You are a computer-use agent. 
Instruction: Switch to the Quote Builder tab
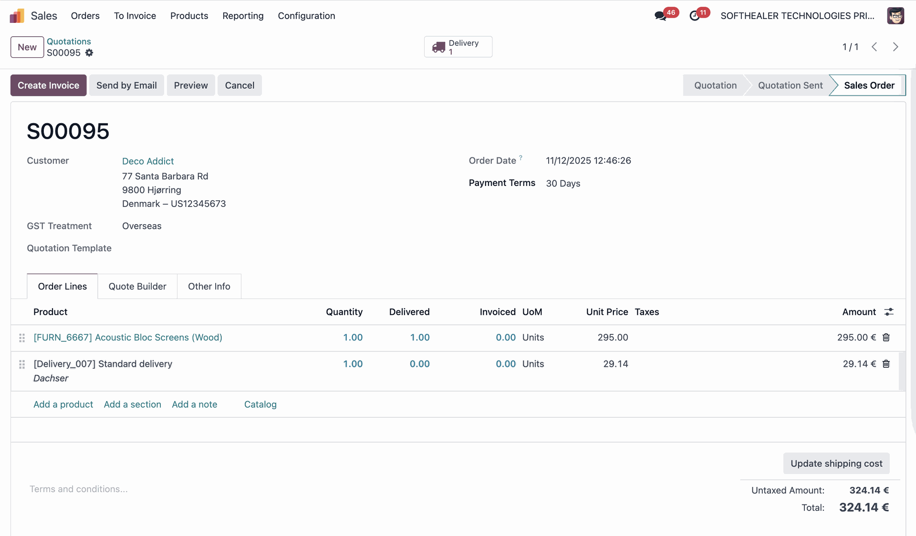click(137, 287)
